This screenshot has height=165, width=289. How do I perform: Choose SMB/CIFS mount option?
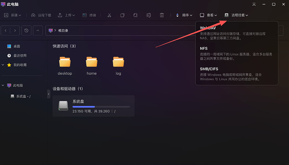coord(237,74)
